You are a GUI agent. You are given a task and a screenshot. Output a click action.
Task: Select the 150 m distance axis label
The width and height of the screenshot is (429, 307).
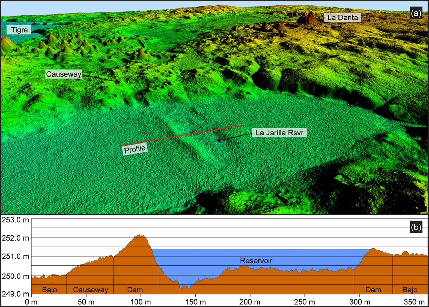coord(195,302)
